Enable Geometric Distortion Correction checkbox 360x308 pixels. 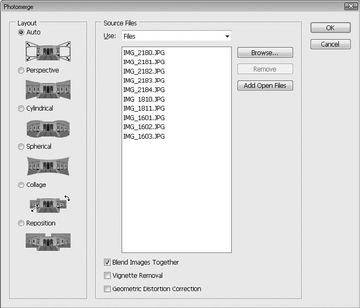point(107,289)
